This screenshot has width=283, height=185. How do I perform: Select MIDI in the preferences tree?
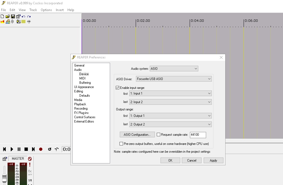click(x=82, y=78)
